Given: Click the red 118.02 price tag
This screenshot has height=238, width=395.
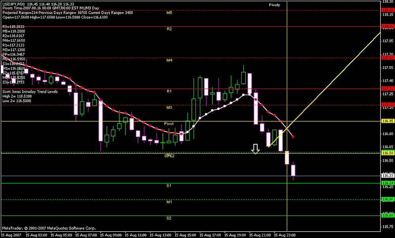Looking at the screenshot, I should pos(387,26).
